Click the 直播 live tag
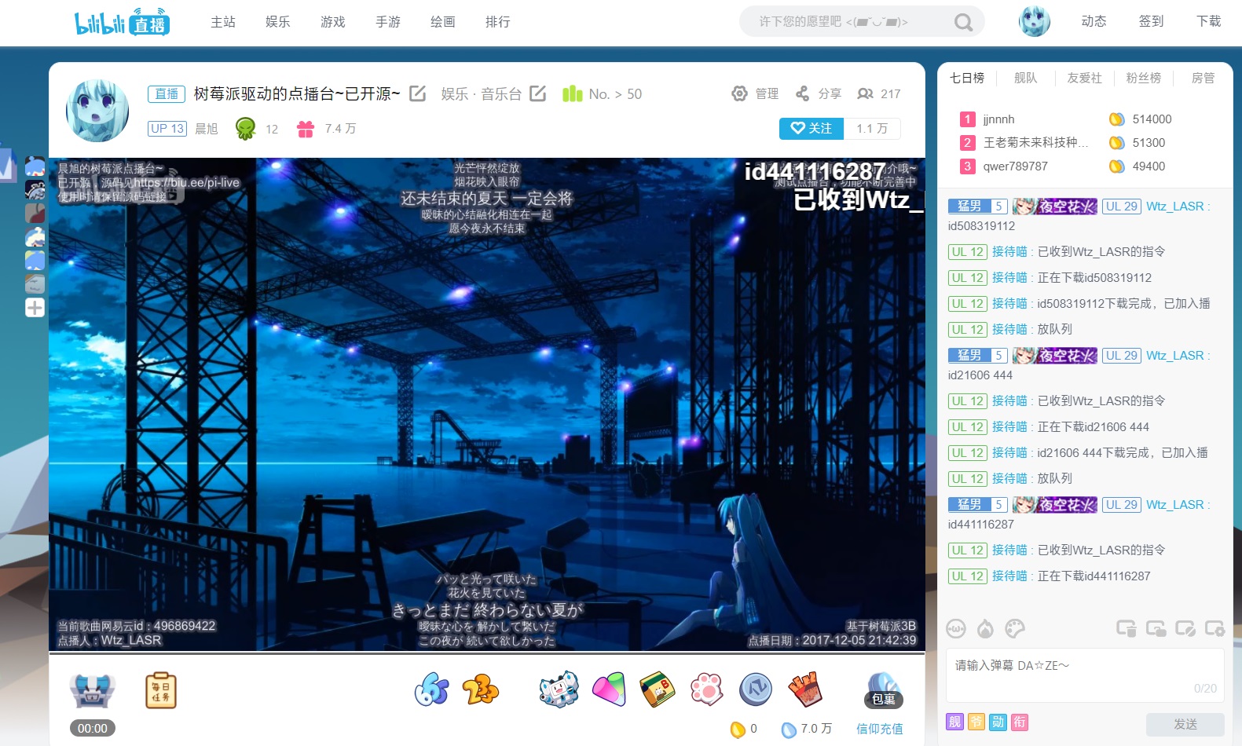1242x746 pixels. tap(167, 94)
